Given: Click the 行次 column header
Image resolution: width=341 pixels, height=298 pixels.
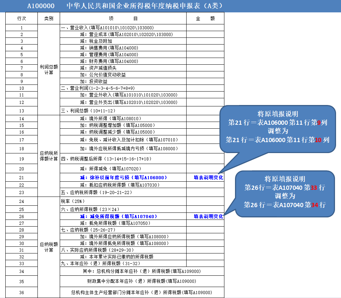Looking at the screenshot, I should click(22, 18).
